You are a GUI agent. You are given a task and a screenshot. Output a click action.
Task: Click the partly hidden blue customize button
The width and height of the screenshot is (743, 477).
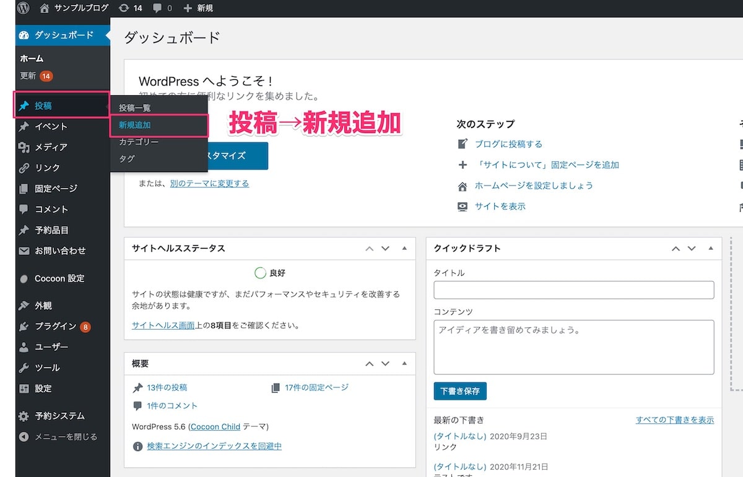click(237, 156)
